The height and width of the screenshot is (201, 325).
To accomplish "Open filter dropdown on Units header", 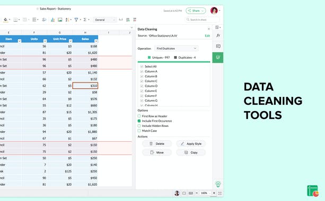I will (45, 41).
